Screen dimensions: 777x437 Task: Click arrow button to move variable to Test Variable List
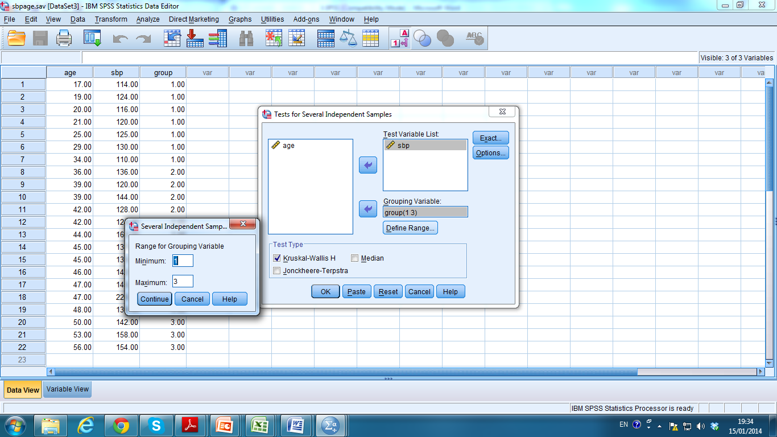click(x=368, y=165)
